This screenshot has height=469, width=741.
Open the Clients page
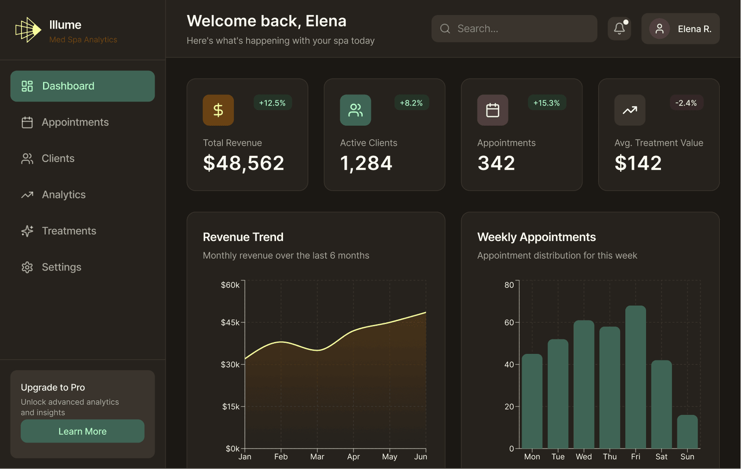pos(82,159)
